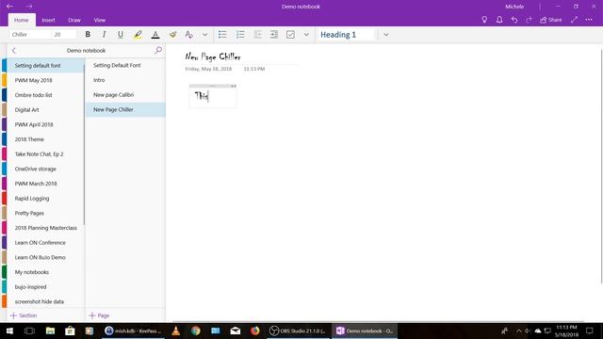Select the 2018 Theme section

click(45, 139)
